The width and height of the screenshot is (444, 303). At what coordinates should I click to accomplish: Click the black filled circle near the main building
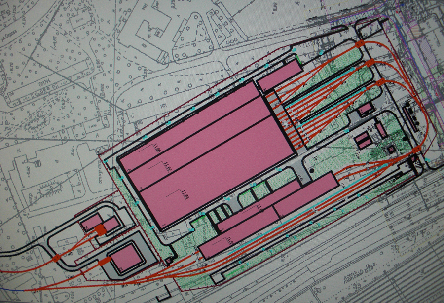(312, 170)
